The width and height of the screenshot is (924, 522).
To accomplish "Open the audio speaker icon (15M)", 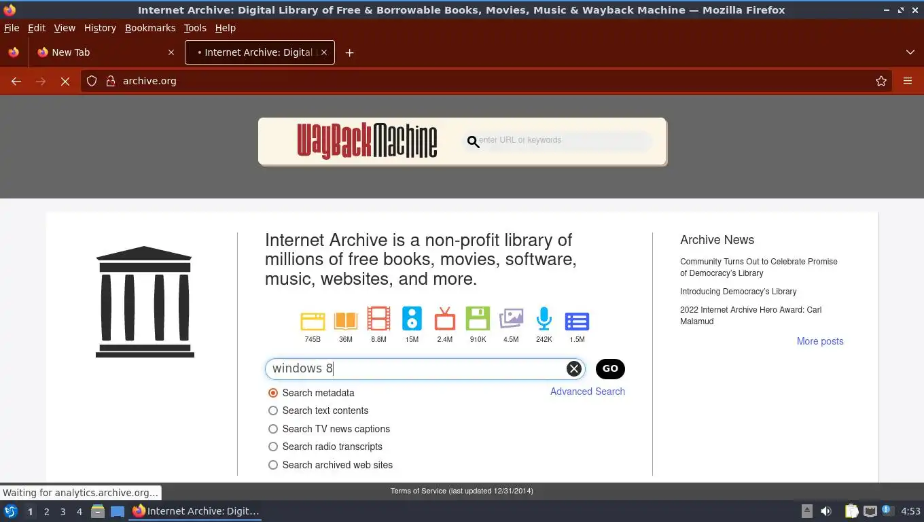I will (x=412, y=319).
